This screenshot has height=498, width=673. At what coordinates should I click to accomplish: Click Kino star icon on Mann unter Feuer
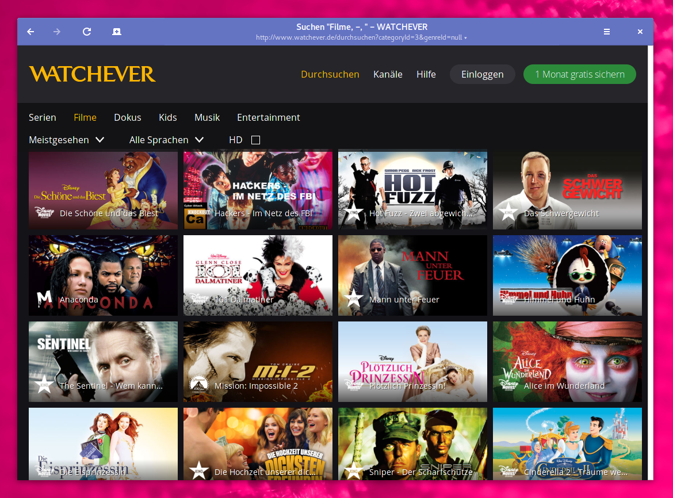pyautogui.click(x=354, y=298)
